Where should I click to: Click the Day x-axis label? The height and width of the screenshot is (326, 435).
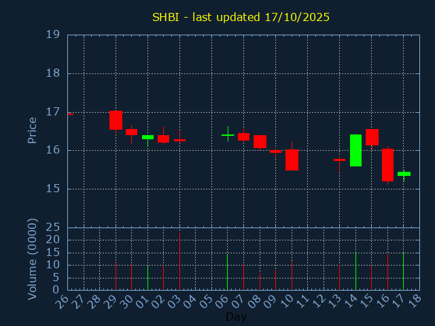click(236, 316)
